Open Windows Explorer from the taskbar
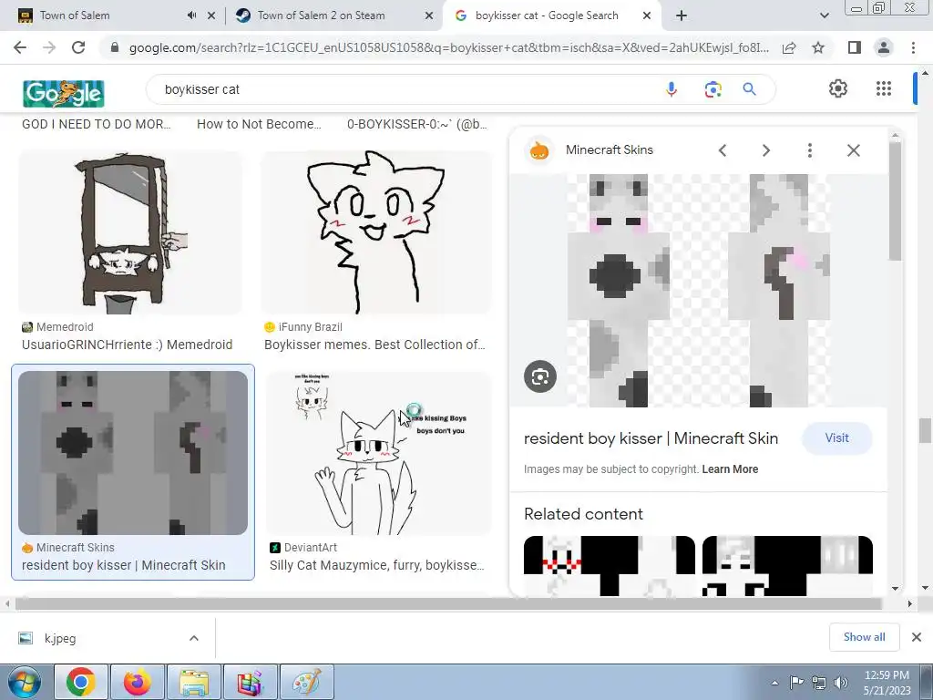Screen dimensions: 933x700 194,682
